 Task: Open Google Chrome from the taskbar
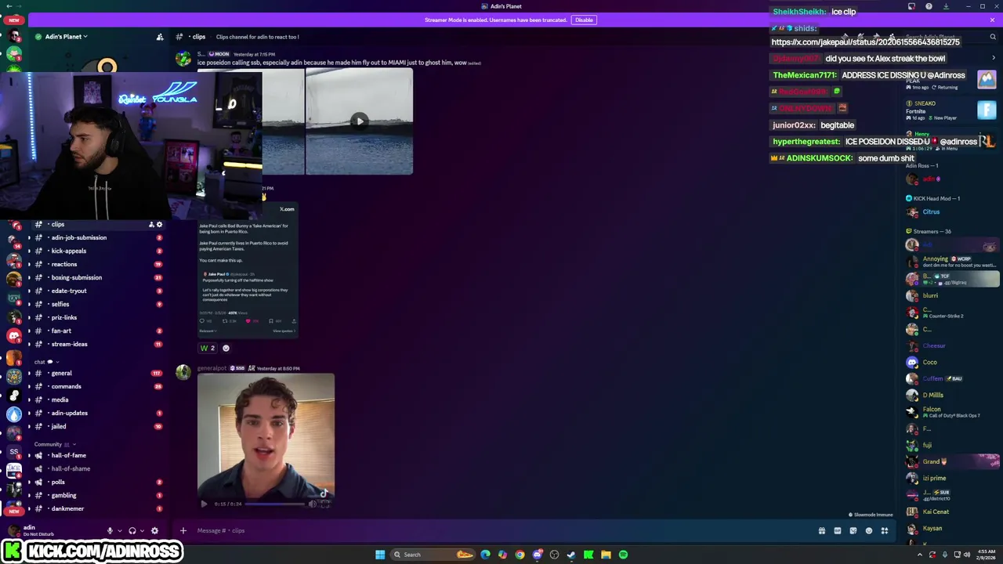coord(520,555)
